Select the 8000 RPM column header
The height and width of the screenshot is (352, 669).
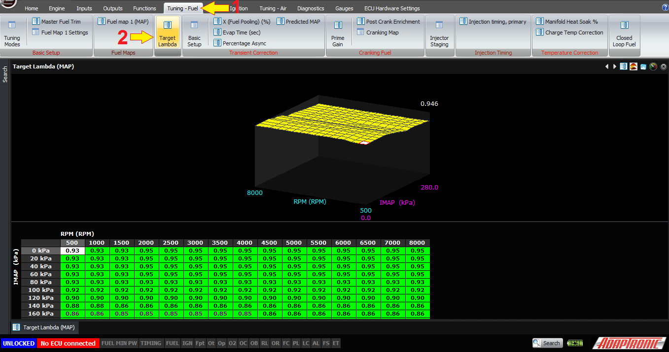418,243
